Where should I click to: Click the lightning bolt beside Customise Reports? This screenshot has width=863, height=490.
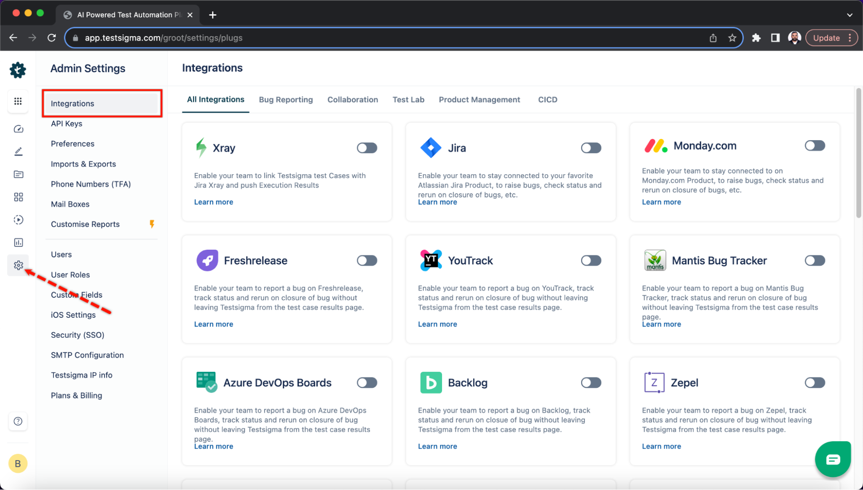(x=152, y=224)
